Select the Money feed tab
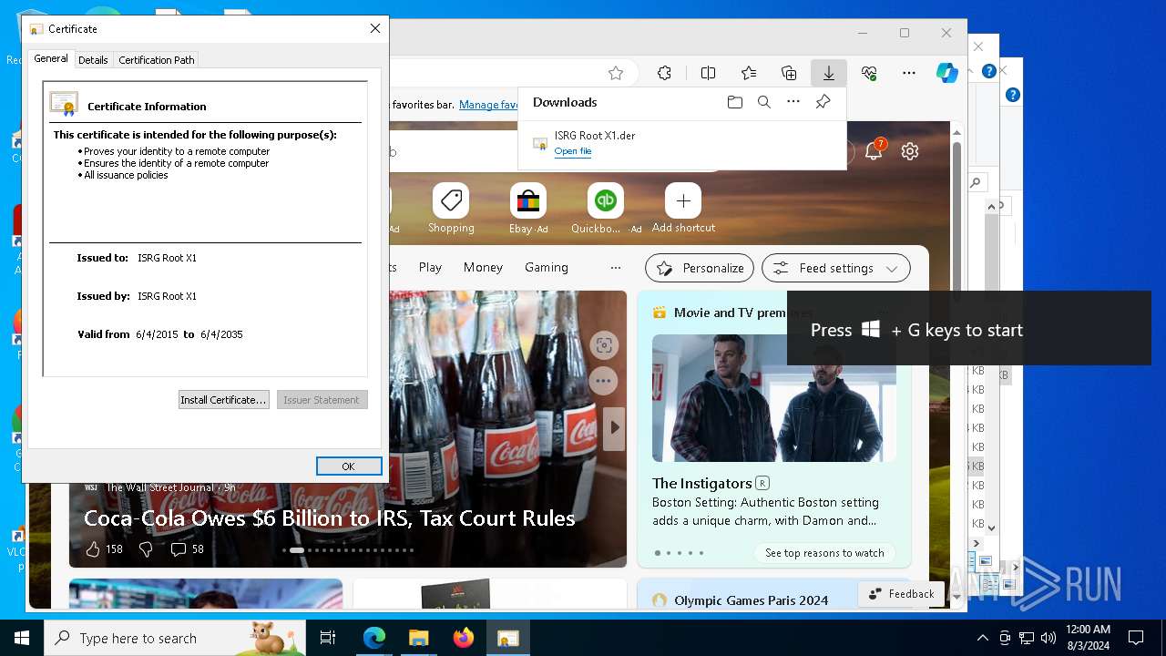This screenshot has height=656, width=1166. (483, 268)
